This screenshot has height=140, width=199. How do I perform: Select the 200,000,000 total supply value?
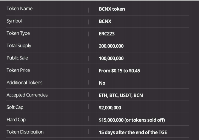[111, 46]
